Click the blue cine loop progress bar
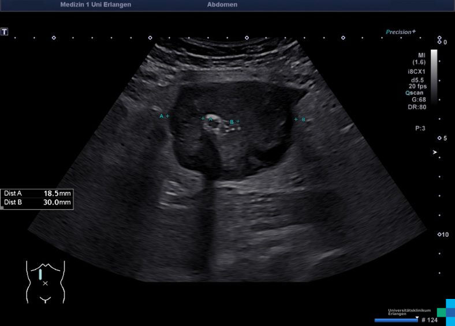This screenshot has height=326, width=455. (x=396, y=320)
